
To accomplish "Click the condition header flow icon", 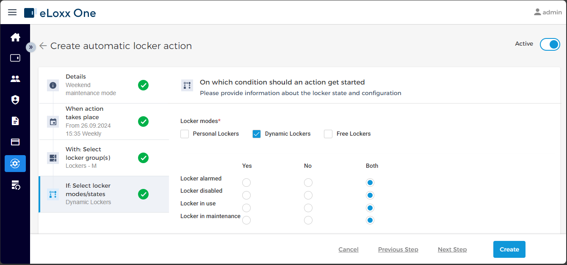I will pos(187,85).
